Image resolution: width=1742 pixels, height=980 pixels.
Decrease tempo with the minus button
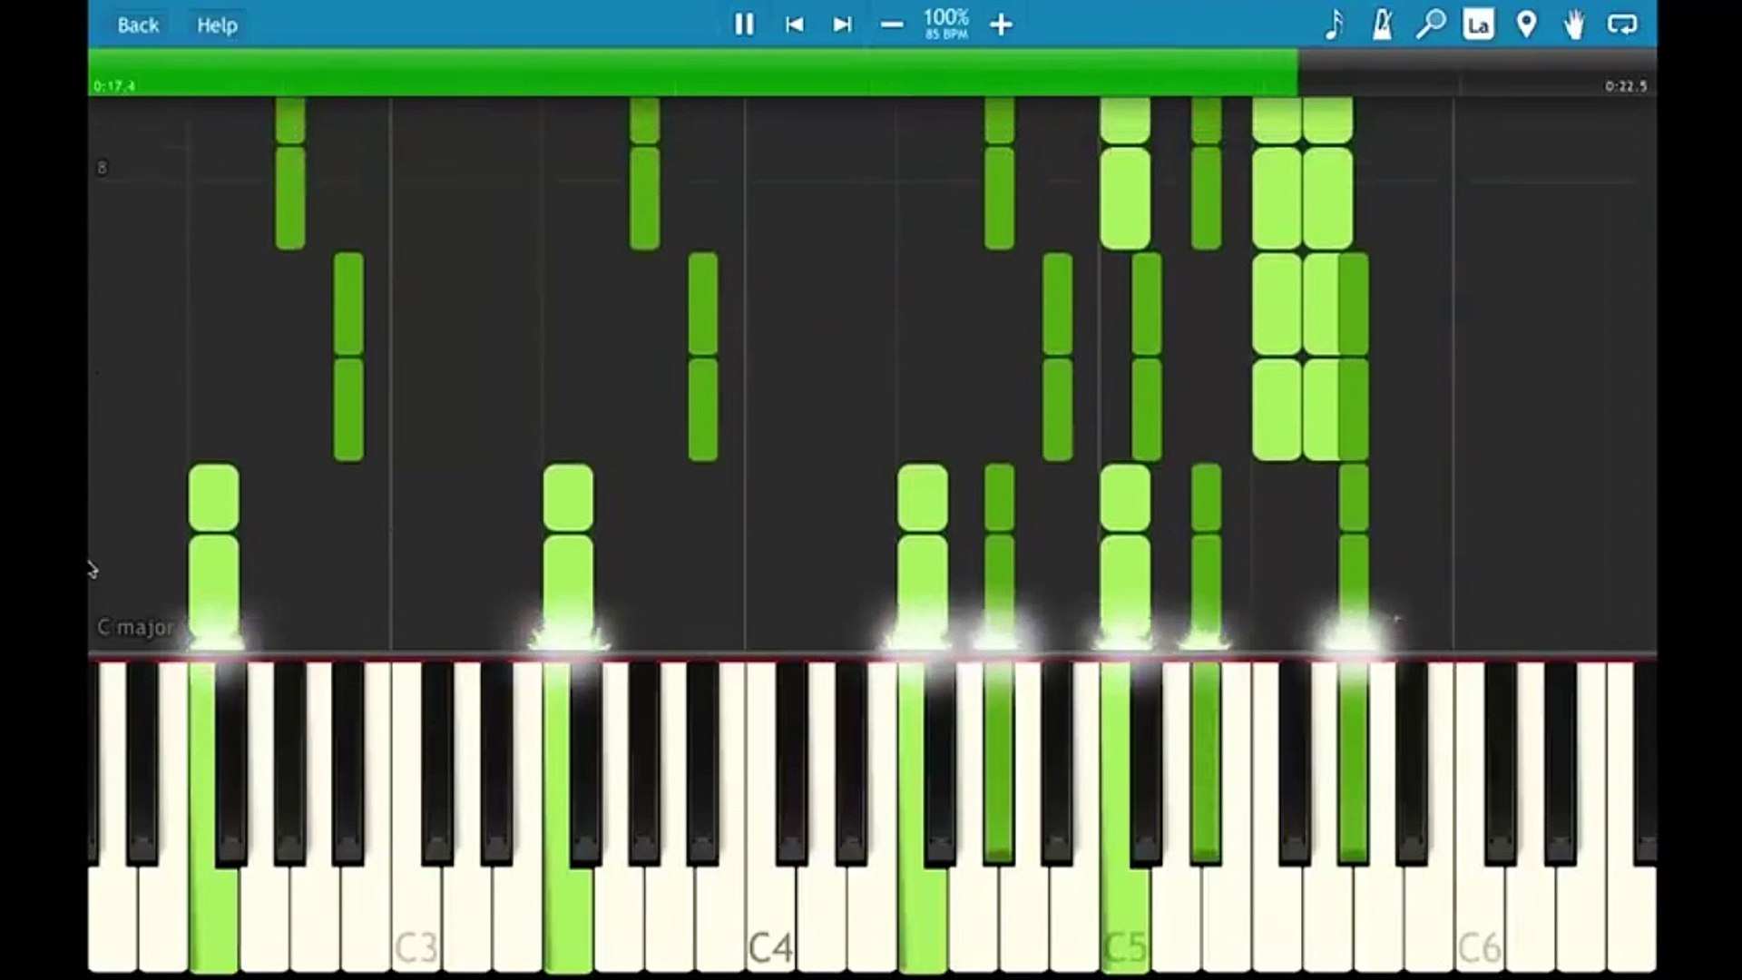pos(892,24)
